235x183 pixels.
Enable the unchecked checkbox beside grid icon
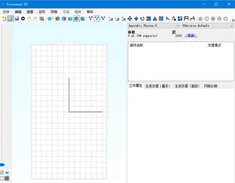click(2, 179)
